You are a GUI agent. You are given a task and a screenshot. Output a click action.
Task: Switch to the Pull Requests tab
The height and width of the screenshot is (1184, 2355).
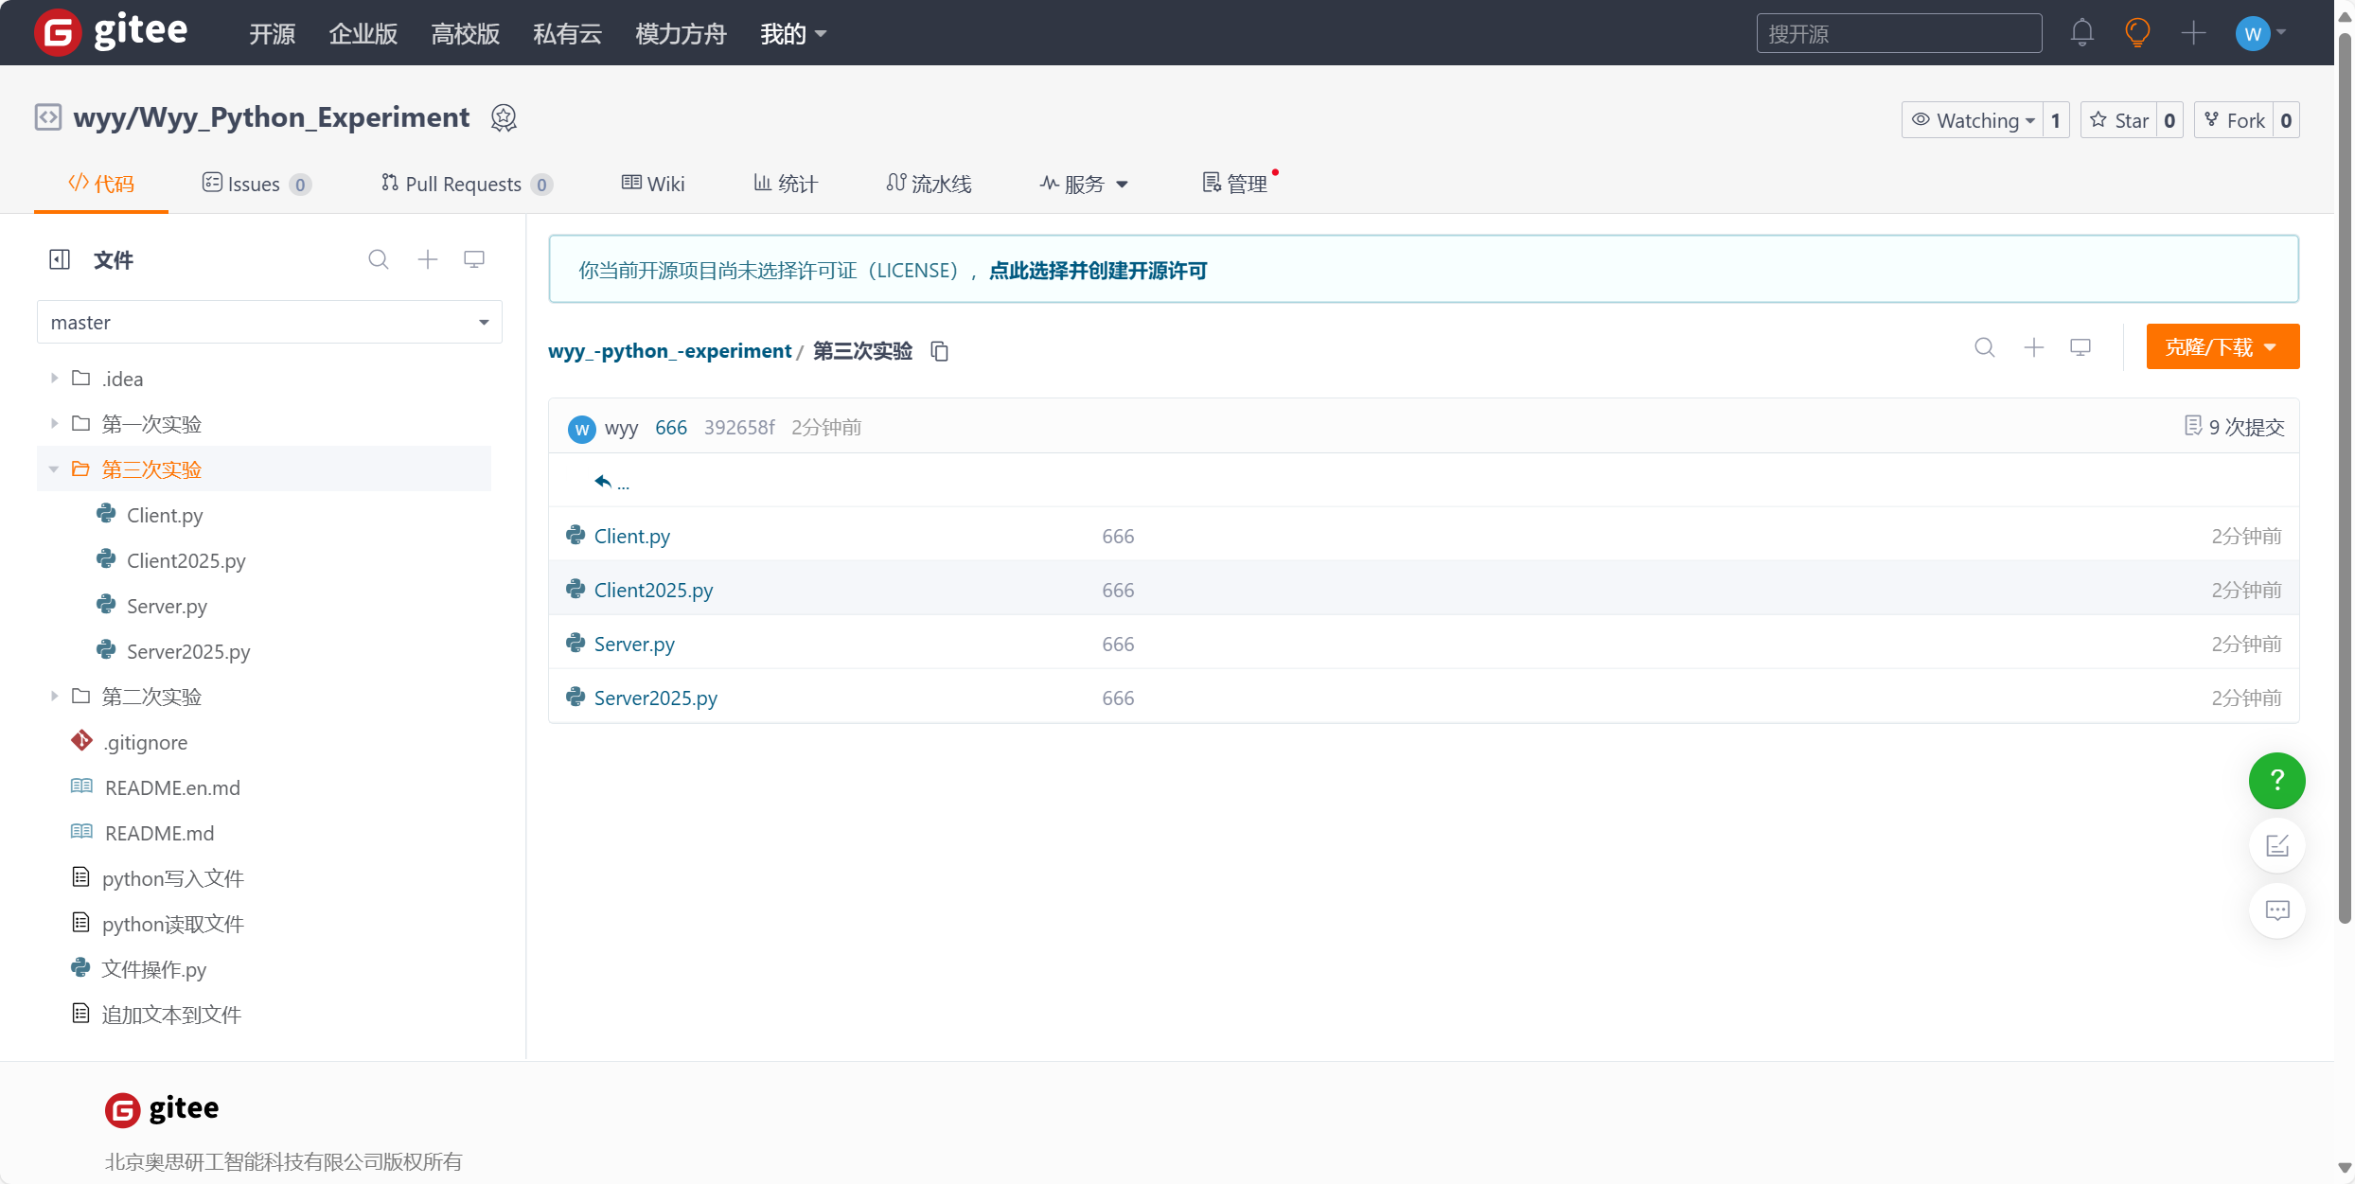click(x=463, y=184)
